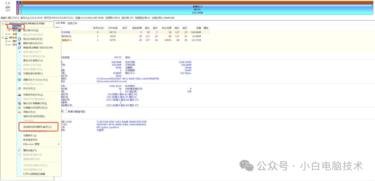
Task: Click the next disk arrow at top left
Action: pyautogui.click(x=10, y=3)
